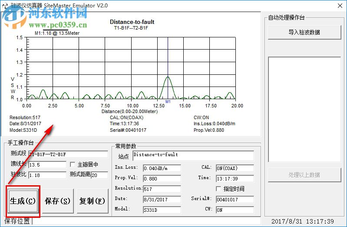The height and width of the screenshot is (227, 347).
Task: Close the SiteMaster Emulator window
Action: (x=340, y=6)
